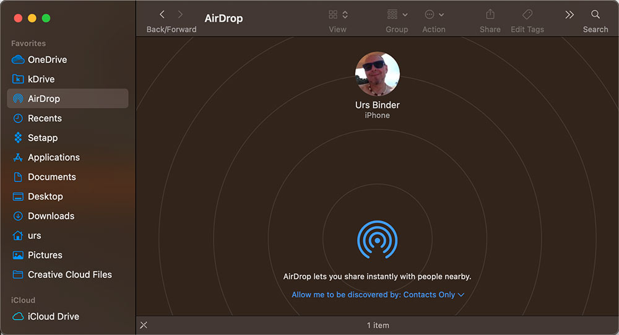Click the Edit Tags icon

[x=527, y=15]
